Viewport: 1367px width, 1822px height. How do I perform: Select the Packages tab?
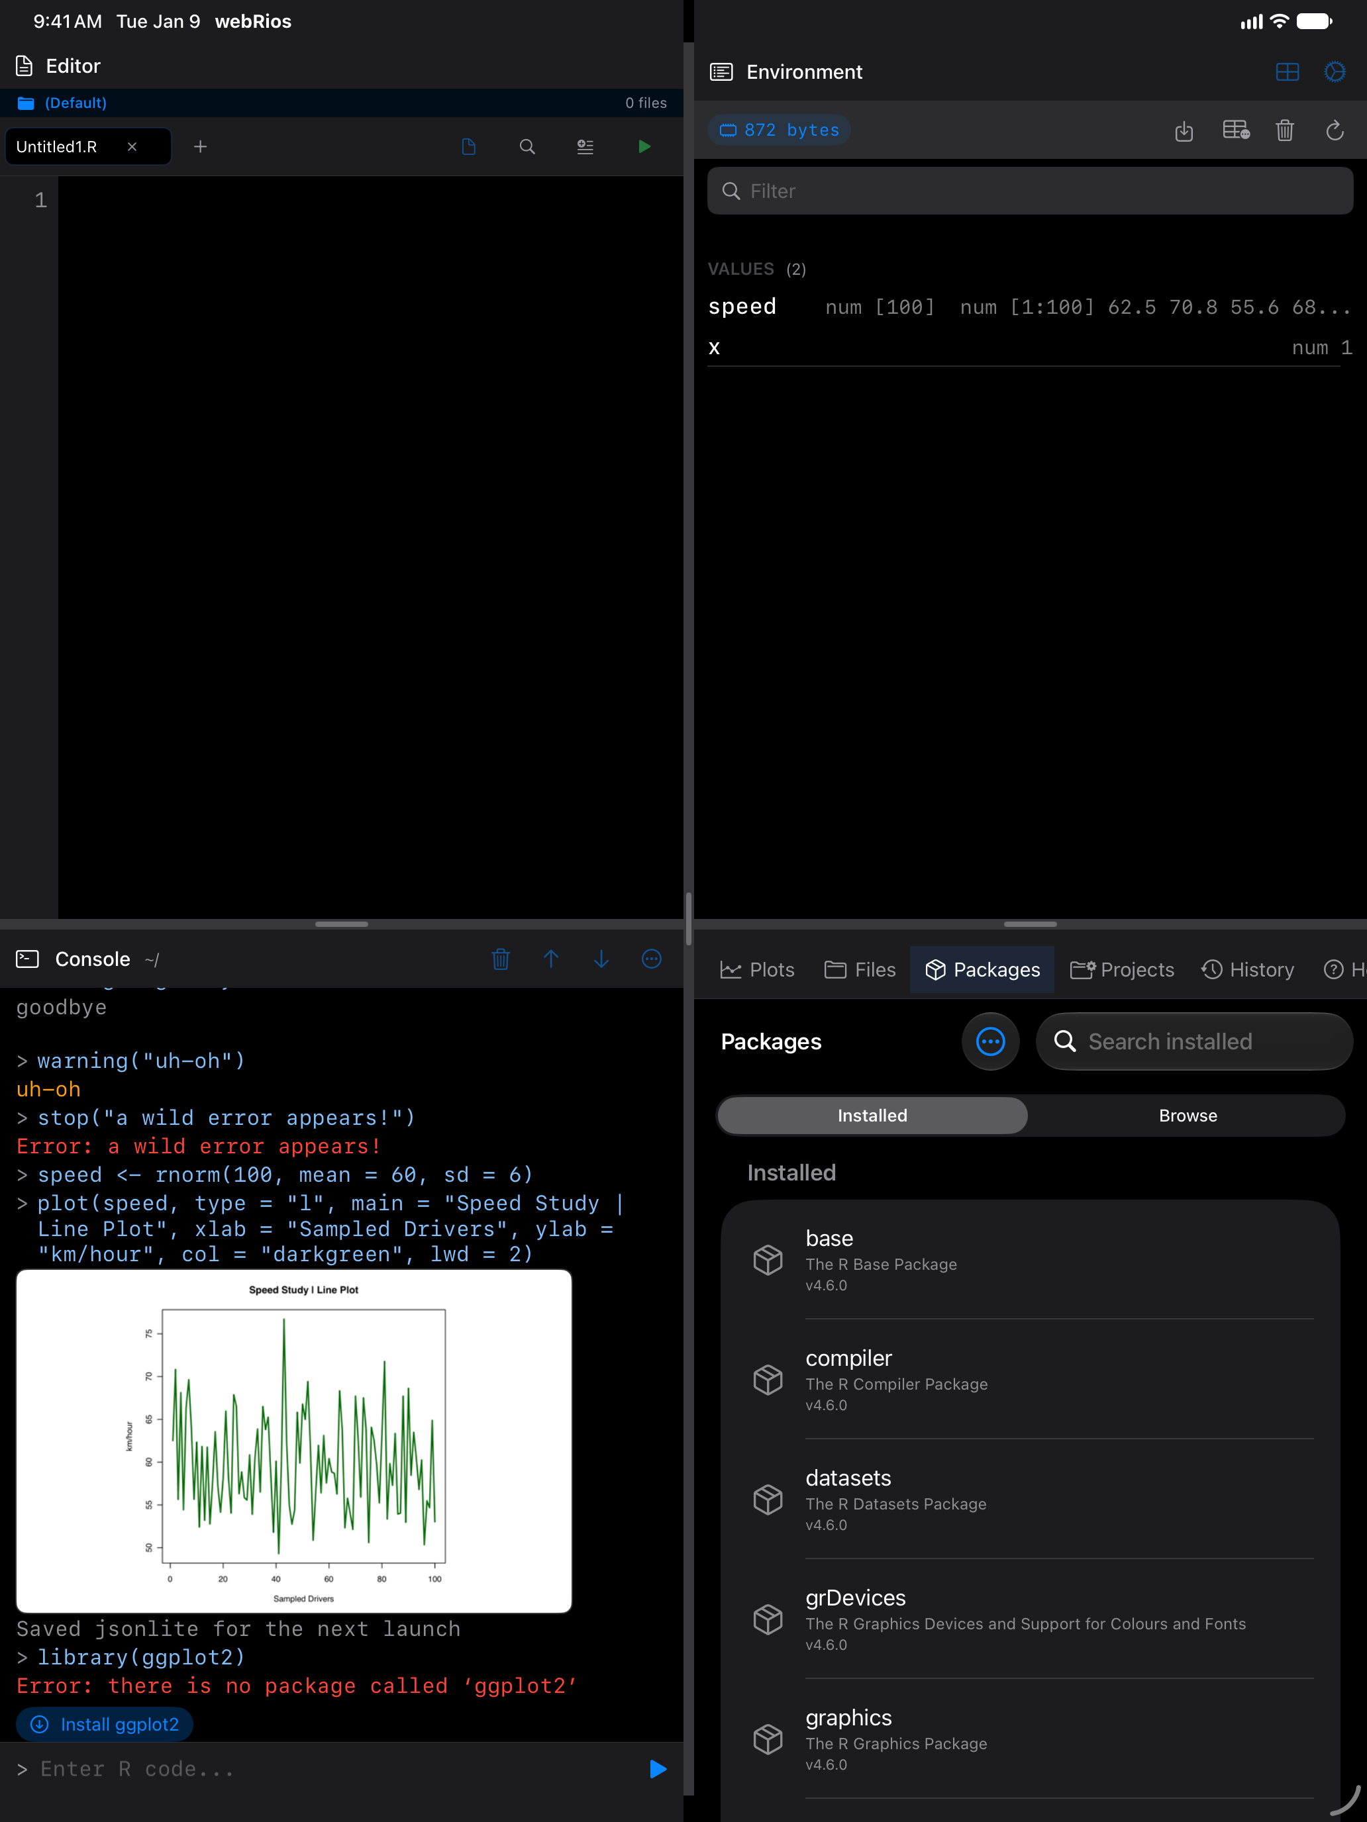tap(982, 969)
